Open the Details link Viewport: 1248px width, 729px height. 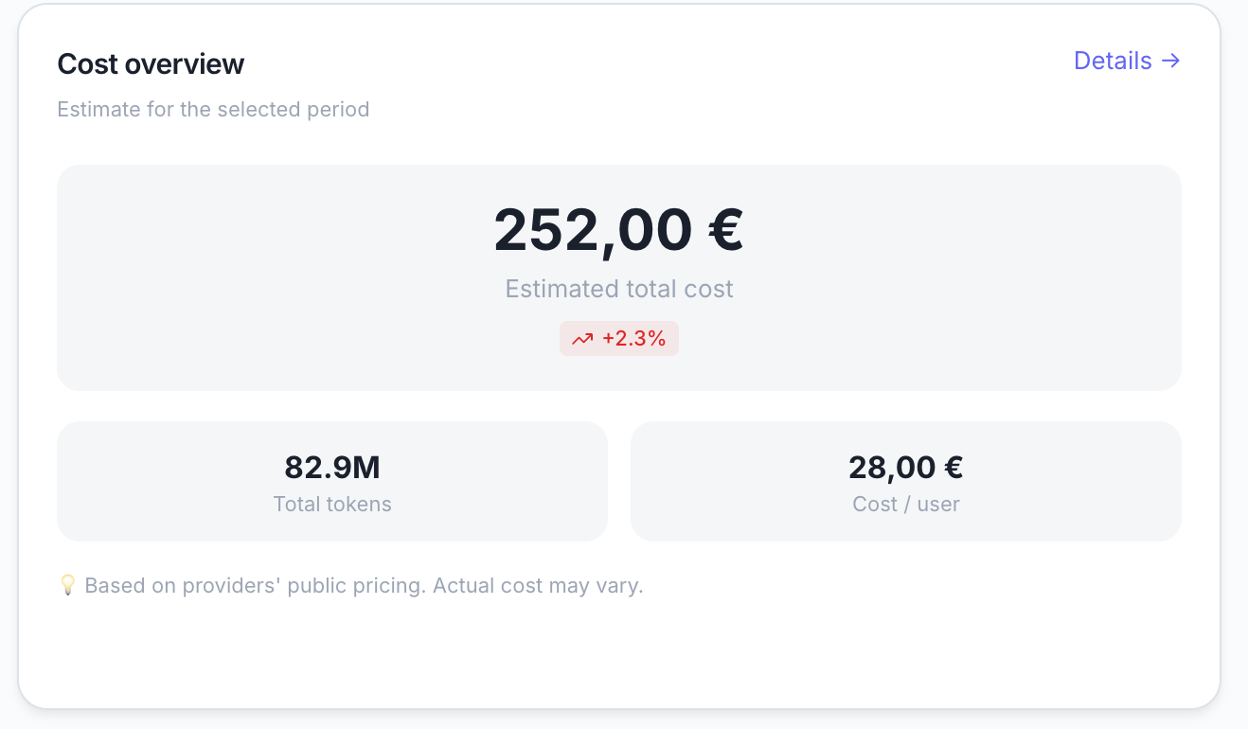pyautogui.click(x=1127, y=61)
